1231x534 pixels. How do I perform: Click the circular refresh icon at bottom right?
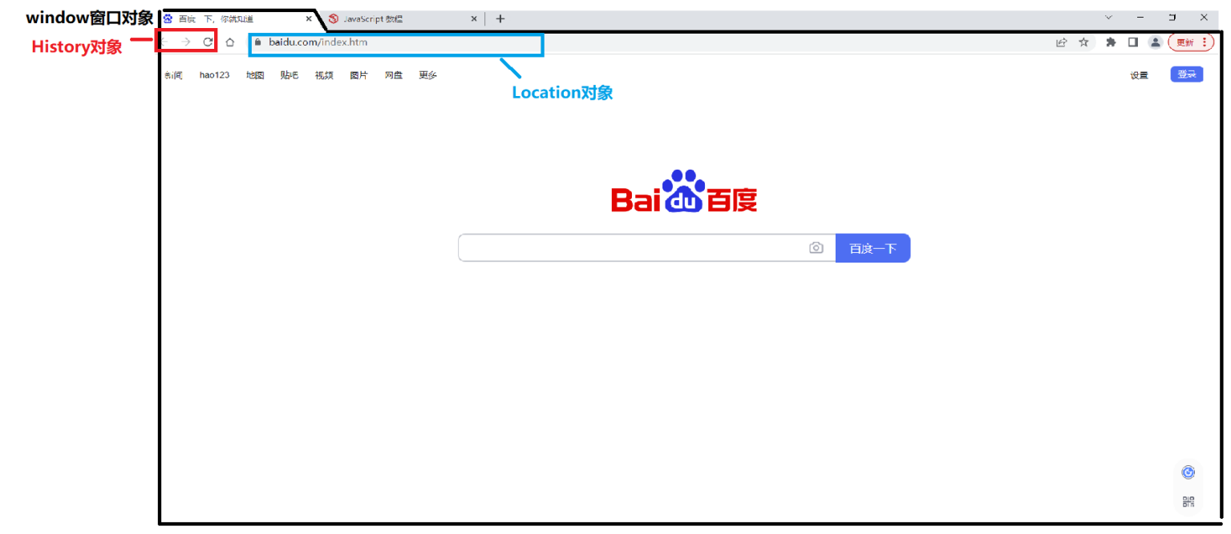click(x=1188, y=473)
